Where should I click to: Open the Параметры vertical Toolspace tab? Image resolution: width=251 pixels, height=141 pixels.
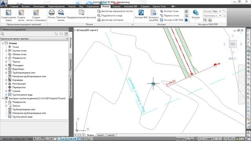(71, 65)
